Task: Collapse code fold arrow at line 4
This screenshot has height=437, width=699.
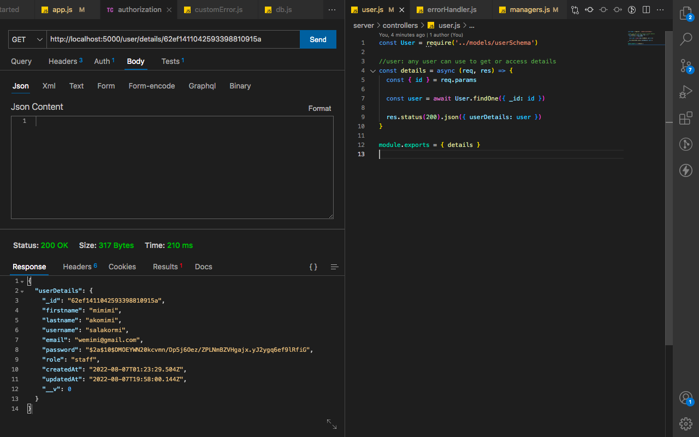Action: [373, 71]
